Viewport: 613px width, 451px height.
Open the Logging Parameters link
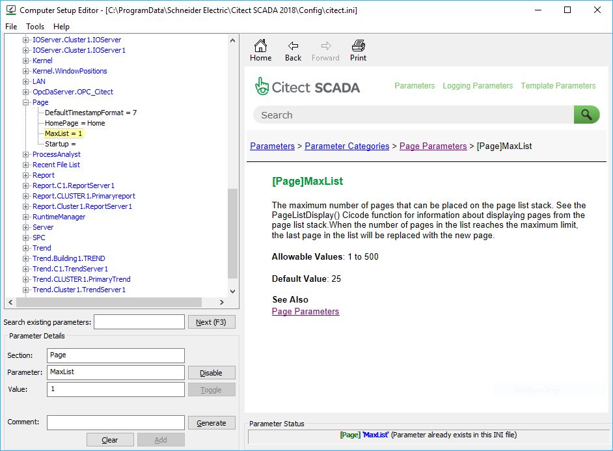[x=478, y=86]
